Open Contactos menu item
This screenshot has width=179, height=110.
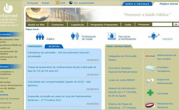click(x=57, y=25)
